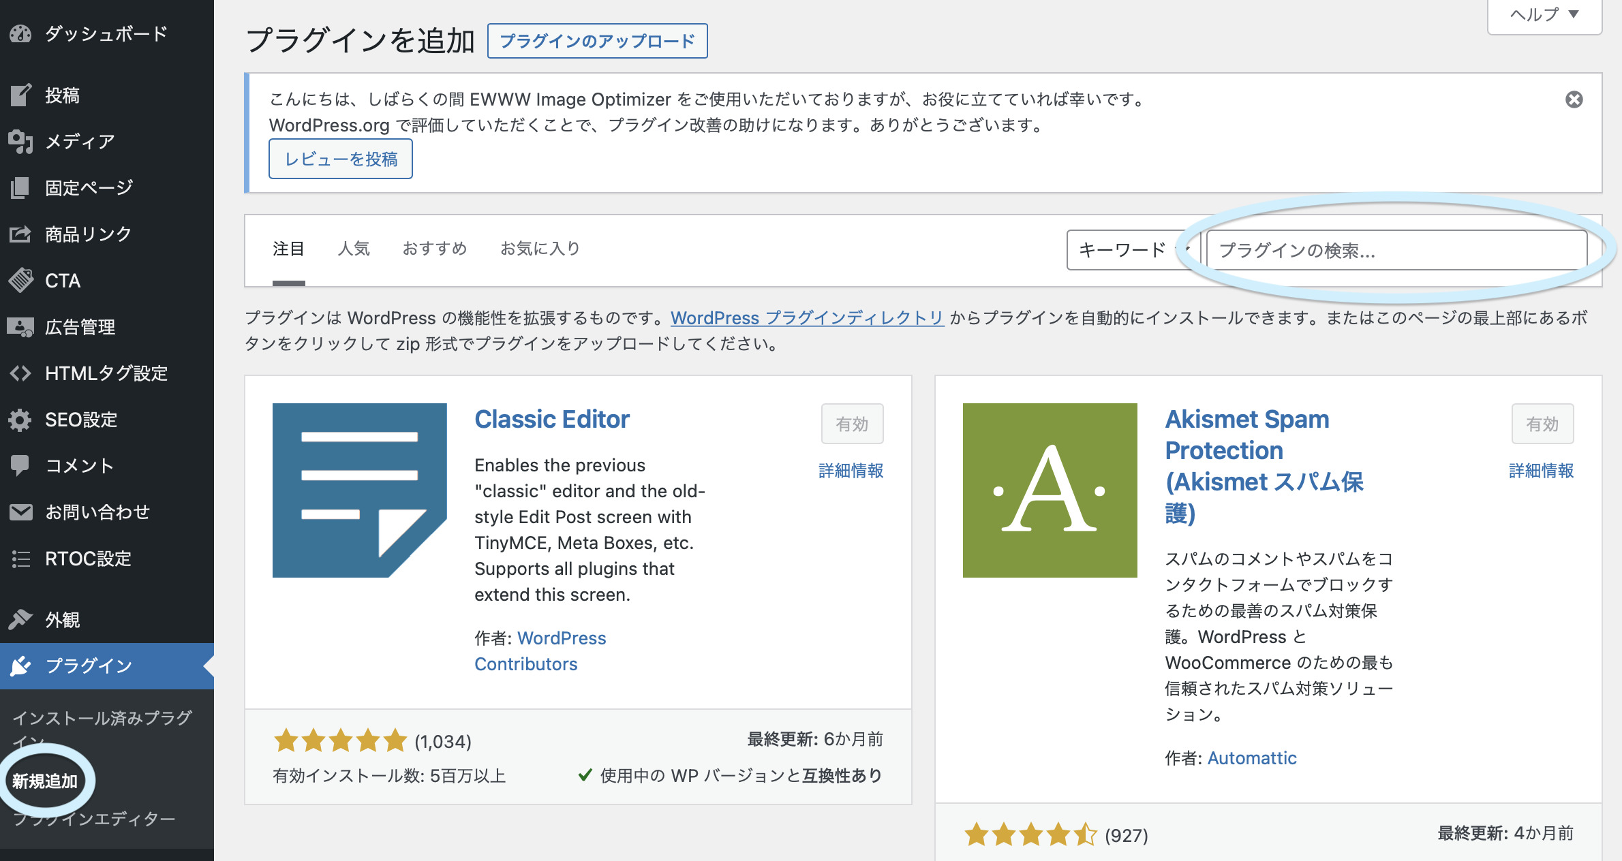This screenshot has height=861, width=1622.
Task: Open the 固定ページ menu item
Action: pyautogui.click(x=107, y=187)
